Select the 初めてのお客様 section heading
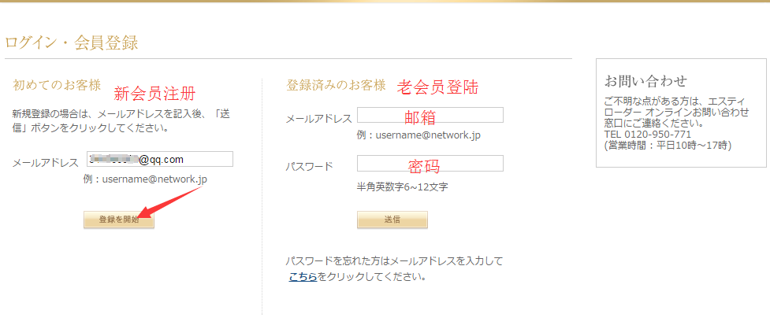Viewport: 770px width, 325px height. tap(57, 85)
